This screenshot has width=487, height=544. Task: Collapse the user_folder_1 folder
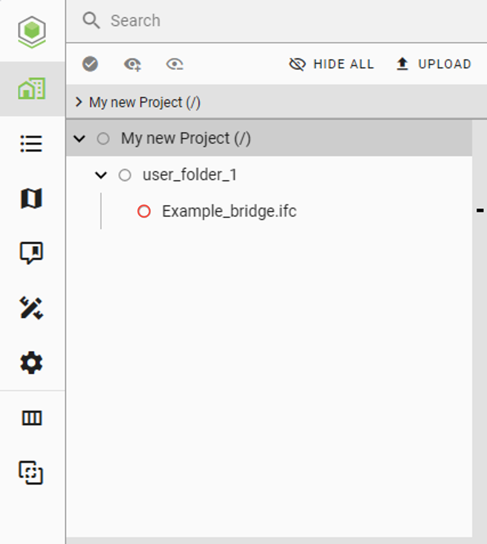pyautogui.click(x=101, y=175)
